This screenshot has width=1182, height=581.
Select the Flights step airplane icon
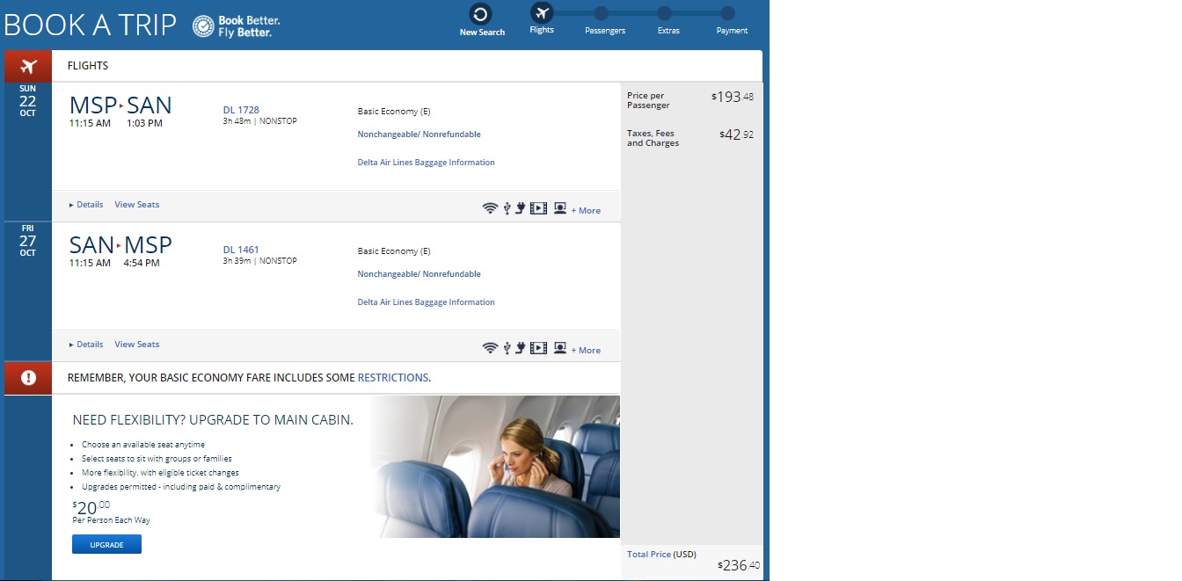[542, 13]
